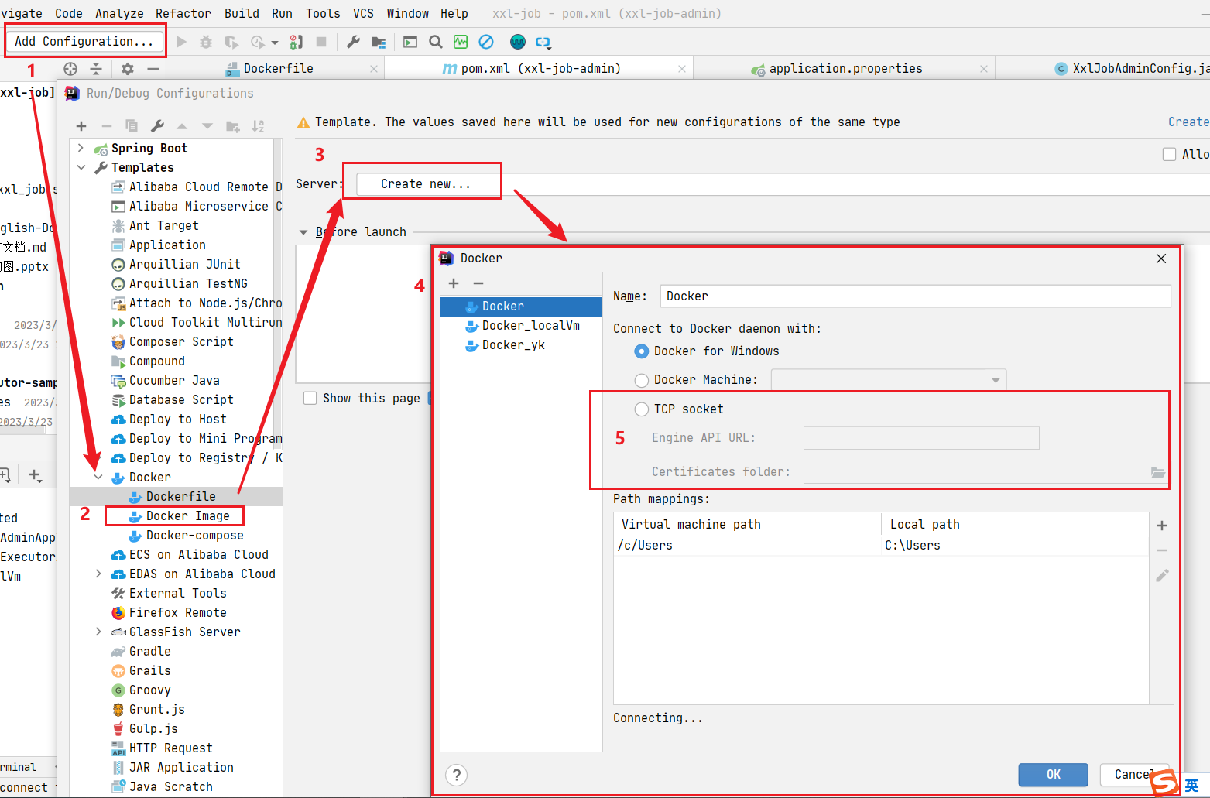This screenshot has height=798, width=1210.
Task: Click the edit templates wrench icon in dialog
Action: (157, 126)
